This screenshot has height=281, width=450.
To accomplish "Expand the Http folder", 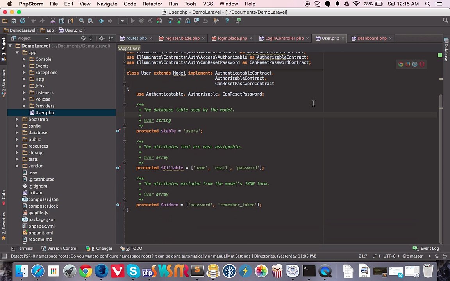I will pyautogui.click(x=24, y=79).
